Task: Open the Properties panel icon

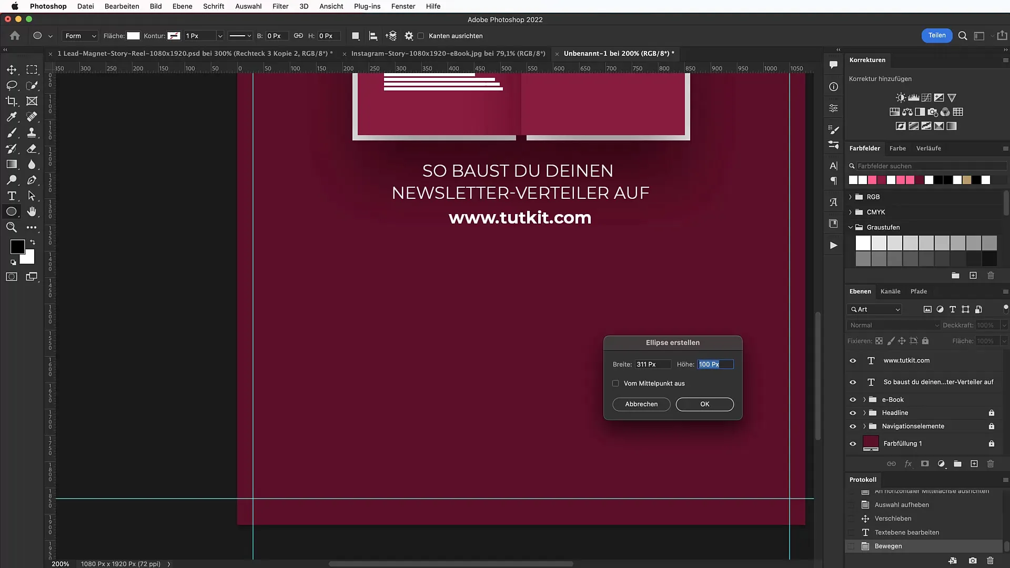Action: pos(834,108)
